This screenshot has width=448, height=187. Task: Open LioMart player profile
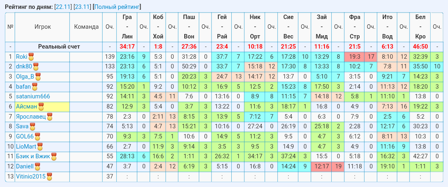[x=26, y=147]
